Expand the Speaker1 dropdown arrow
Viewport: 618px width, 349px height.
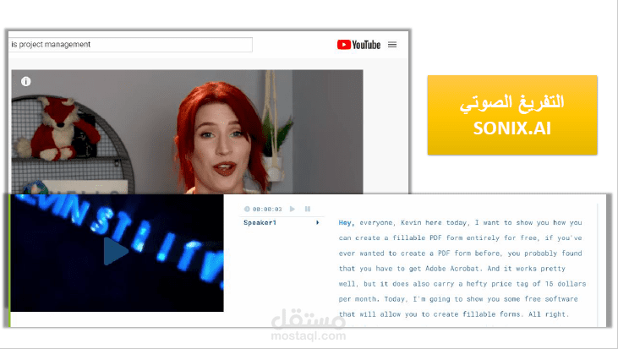317,222
